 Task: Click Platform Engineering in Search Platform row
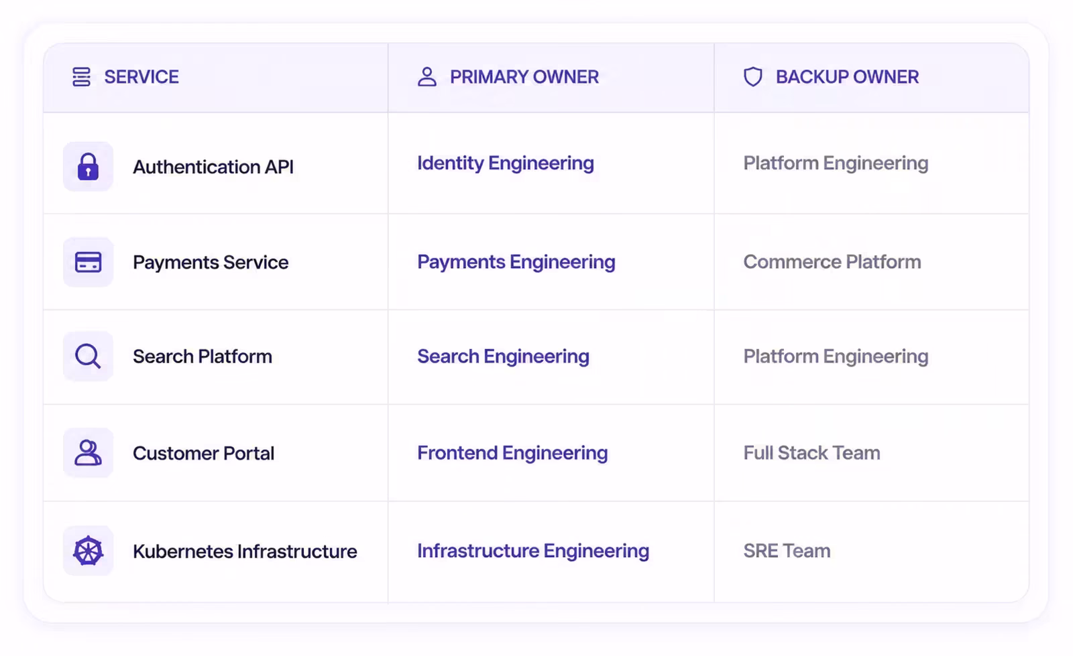point(836,356)
